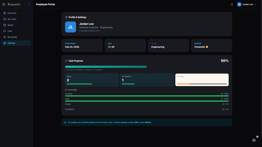
Task: Click the Compliance category row label
Action: 70,109
